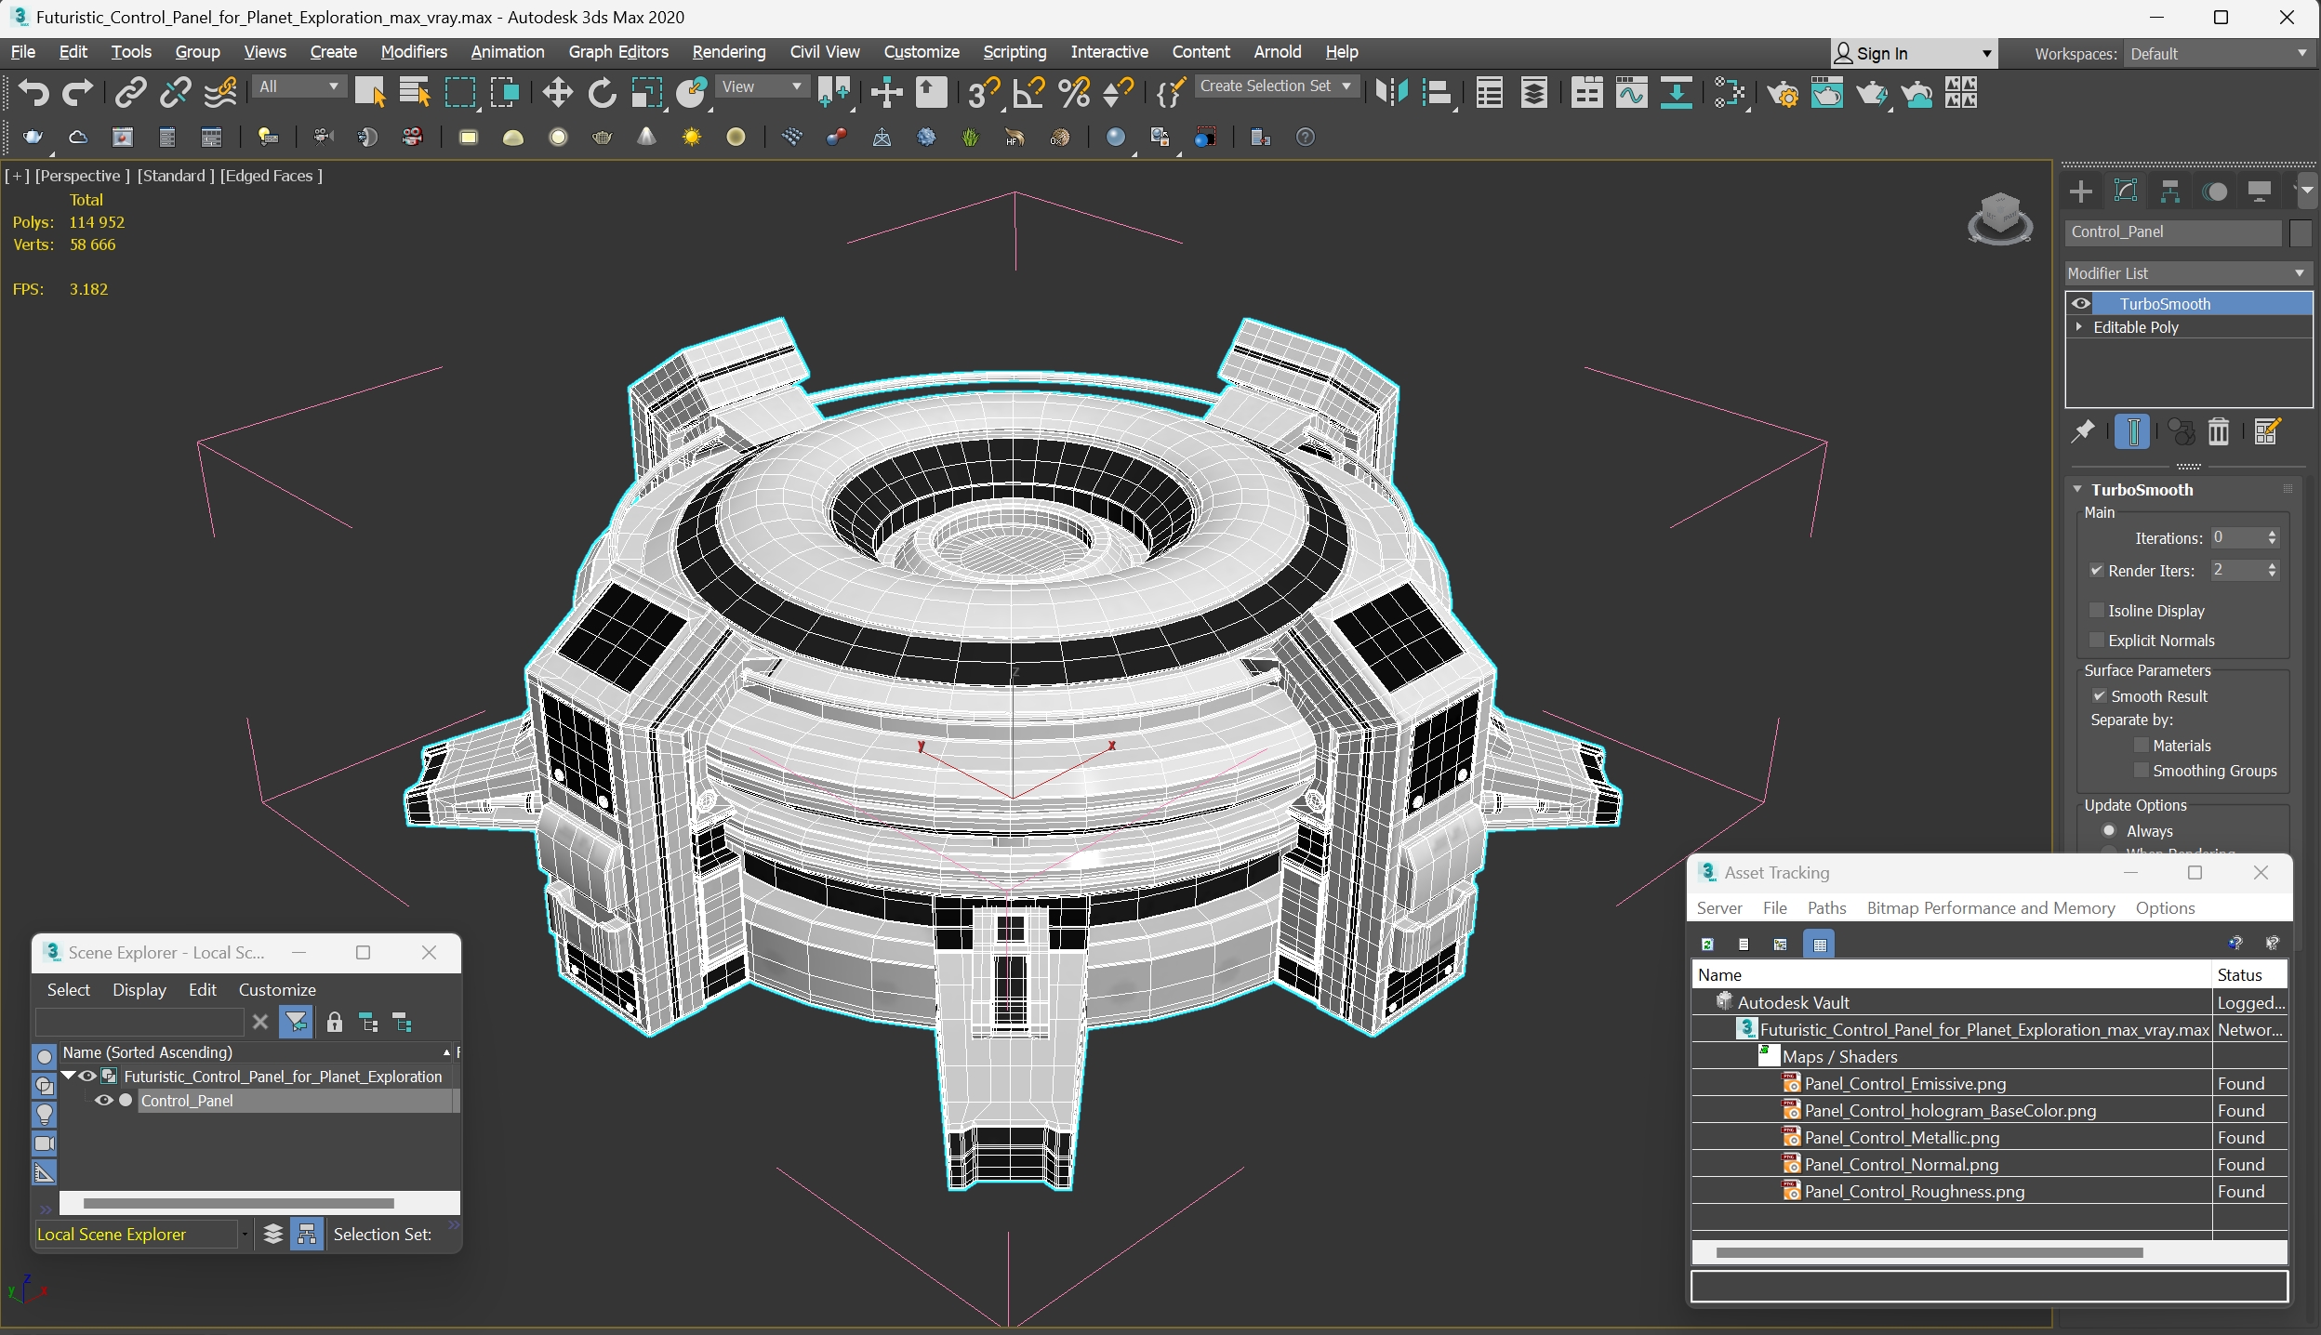
Task: Open the Motion panel icon
Action: 2215,192
